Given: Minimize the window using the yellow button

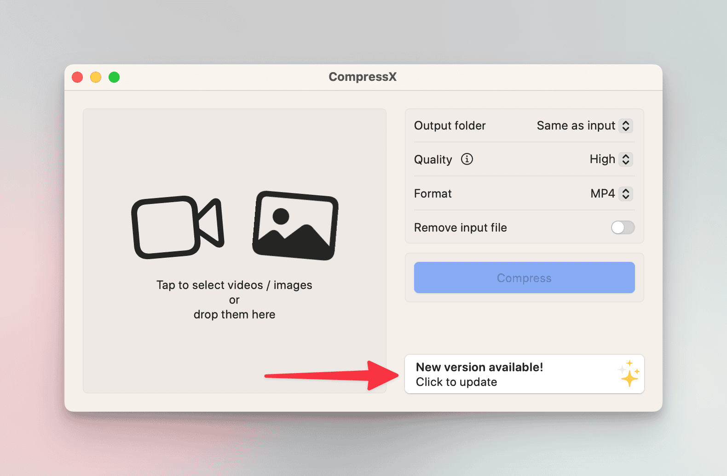Looking at the screenshot, I should pyautogui.click(x=96, y=77).
